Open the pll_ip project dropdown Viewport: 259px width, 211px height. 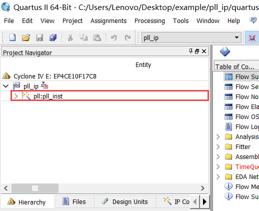(191, 37)
